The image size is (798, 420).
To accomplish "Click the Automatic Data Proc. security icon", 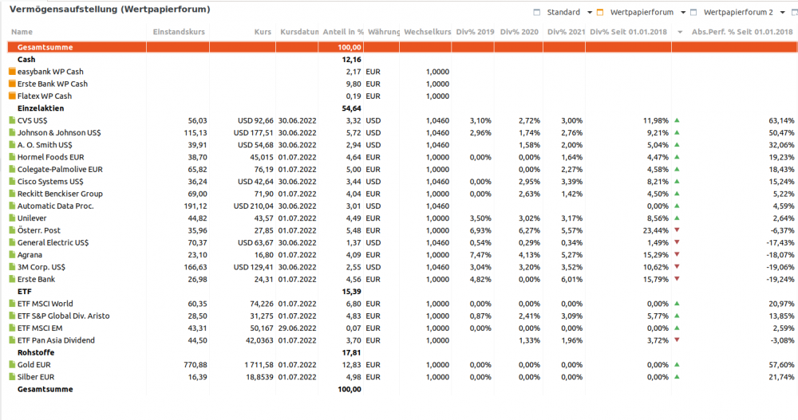I will [x=12, y=206].
